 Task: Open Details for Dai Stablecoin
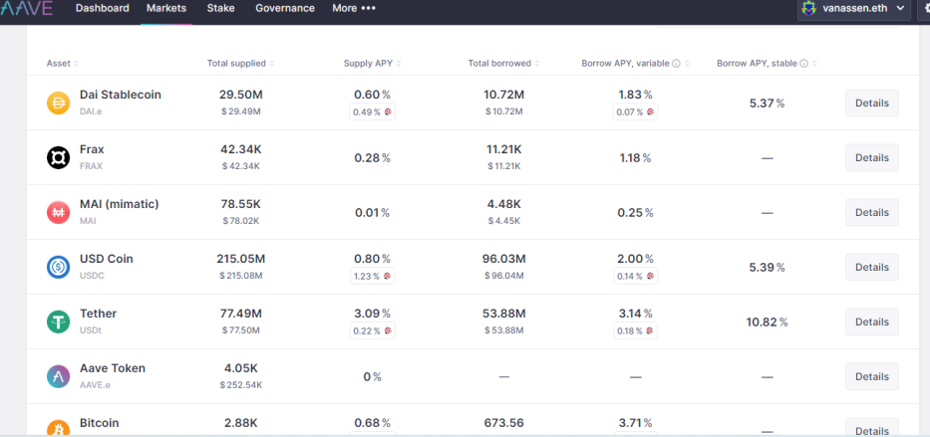click(x=871, y=103)
